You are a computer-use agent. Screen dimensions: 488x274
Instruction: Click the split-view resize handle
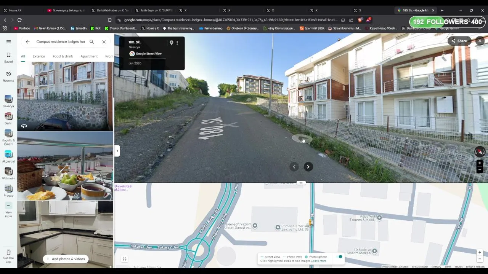301,183
